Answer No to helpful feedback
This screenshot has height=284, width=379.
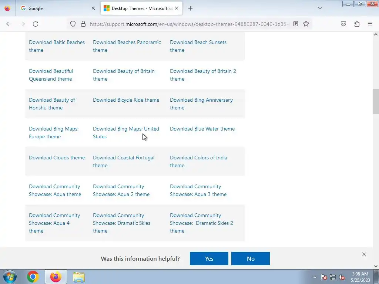[x=251, y=258]
